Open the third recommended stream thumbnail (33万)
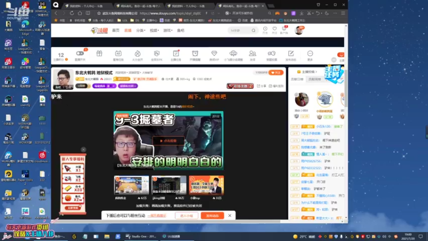 click(x=207, y=185)
